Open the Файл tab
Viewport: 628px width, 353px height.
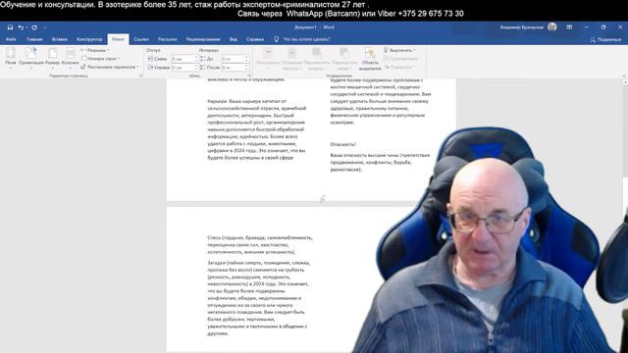coord(11,39)
